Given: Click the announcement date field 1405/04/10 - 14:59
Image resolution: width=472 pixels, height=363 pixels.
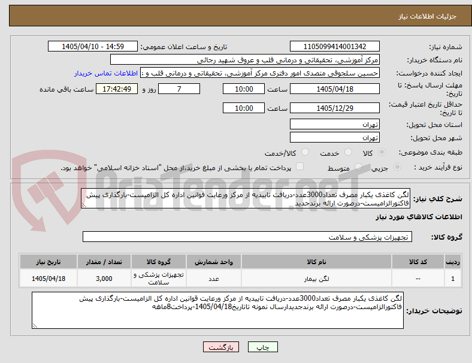Looking at the screenshot, I should tap(93, 46).
